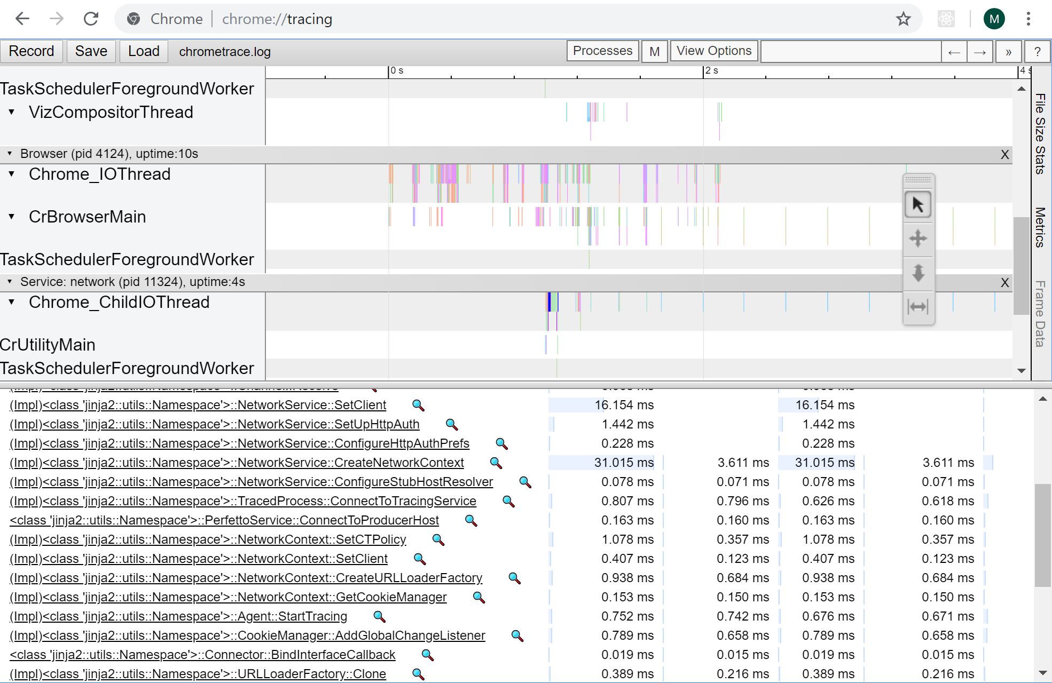
Task: Open the View Options dropdown
Action: point(714,51)
